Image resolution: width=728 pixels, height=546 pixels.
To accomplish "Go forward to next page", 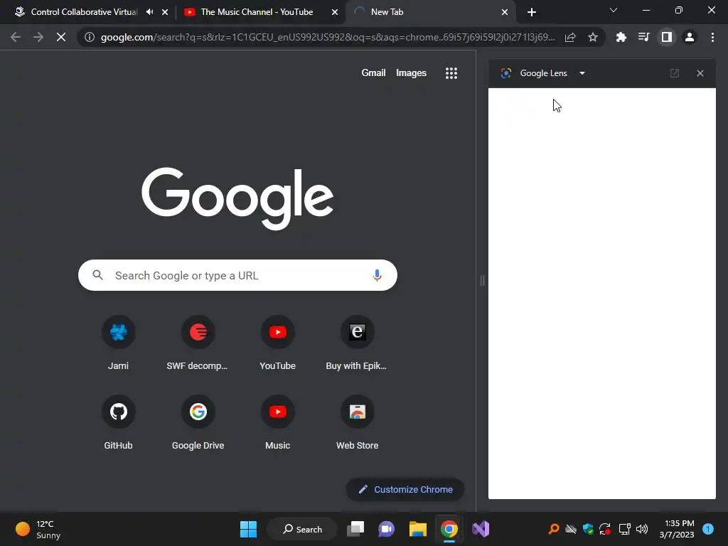I will point(38,37).
